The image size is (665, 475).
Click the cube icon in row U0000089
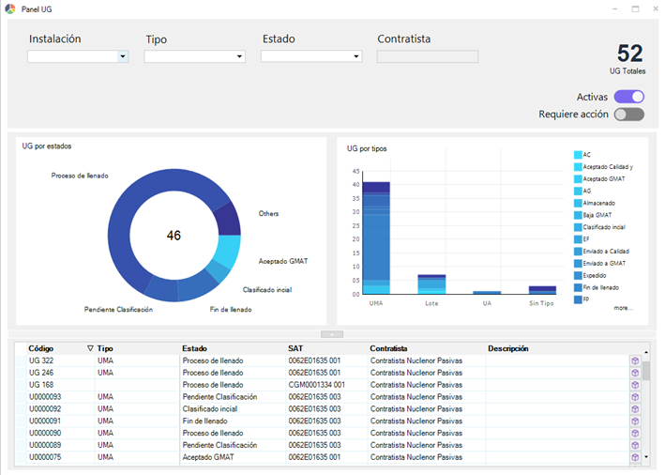point(634,445)
